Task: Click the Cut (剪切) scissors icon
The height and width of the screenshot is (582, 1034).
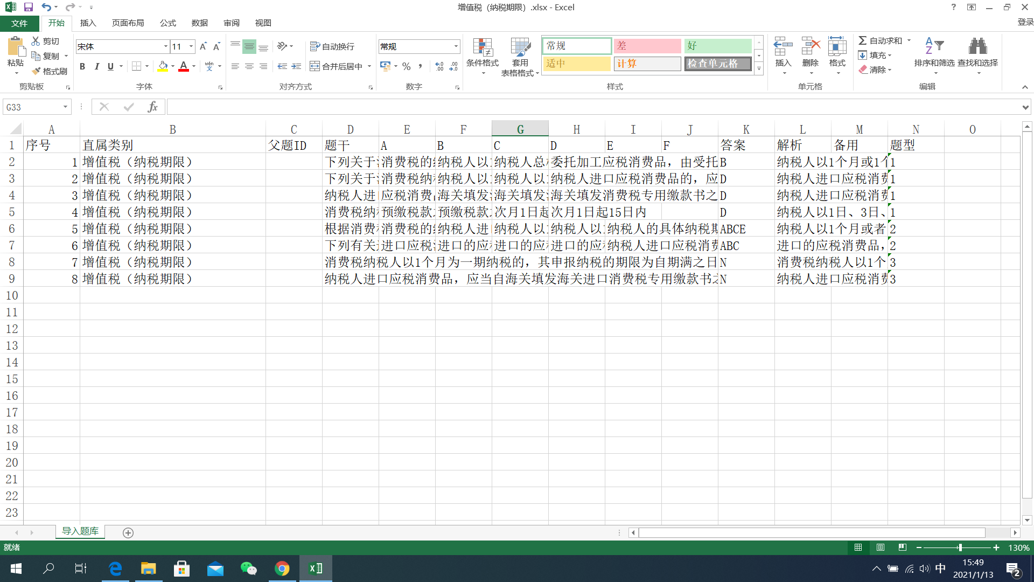Action: (x=36, y=41)
